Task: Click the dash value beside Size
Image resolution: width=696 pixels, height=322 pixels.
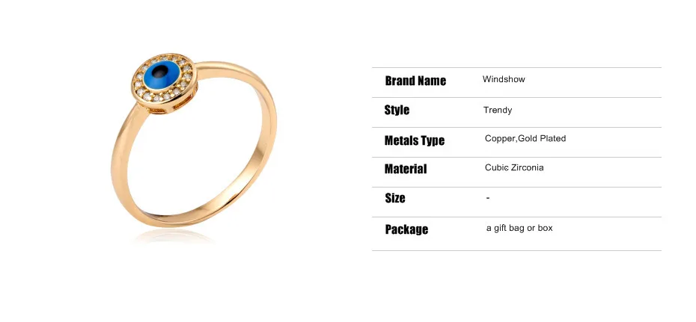Action: pyautogui.click(x=488, y=198)
